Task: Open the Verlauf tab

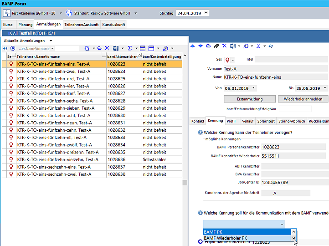Action: click(x=247, y=121)
